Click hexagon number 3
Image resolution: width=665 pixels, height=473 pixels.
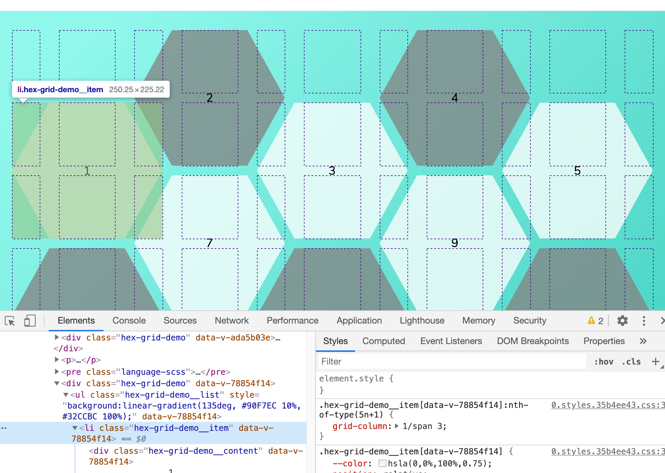tap(332, 171)
